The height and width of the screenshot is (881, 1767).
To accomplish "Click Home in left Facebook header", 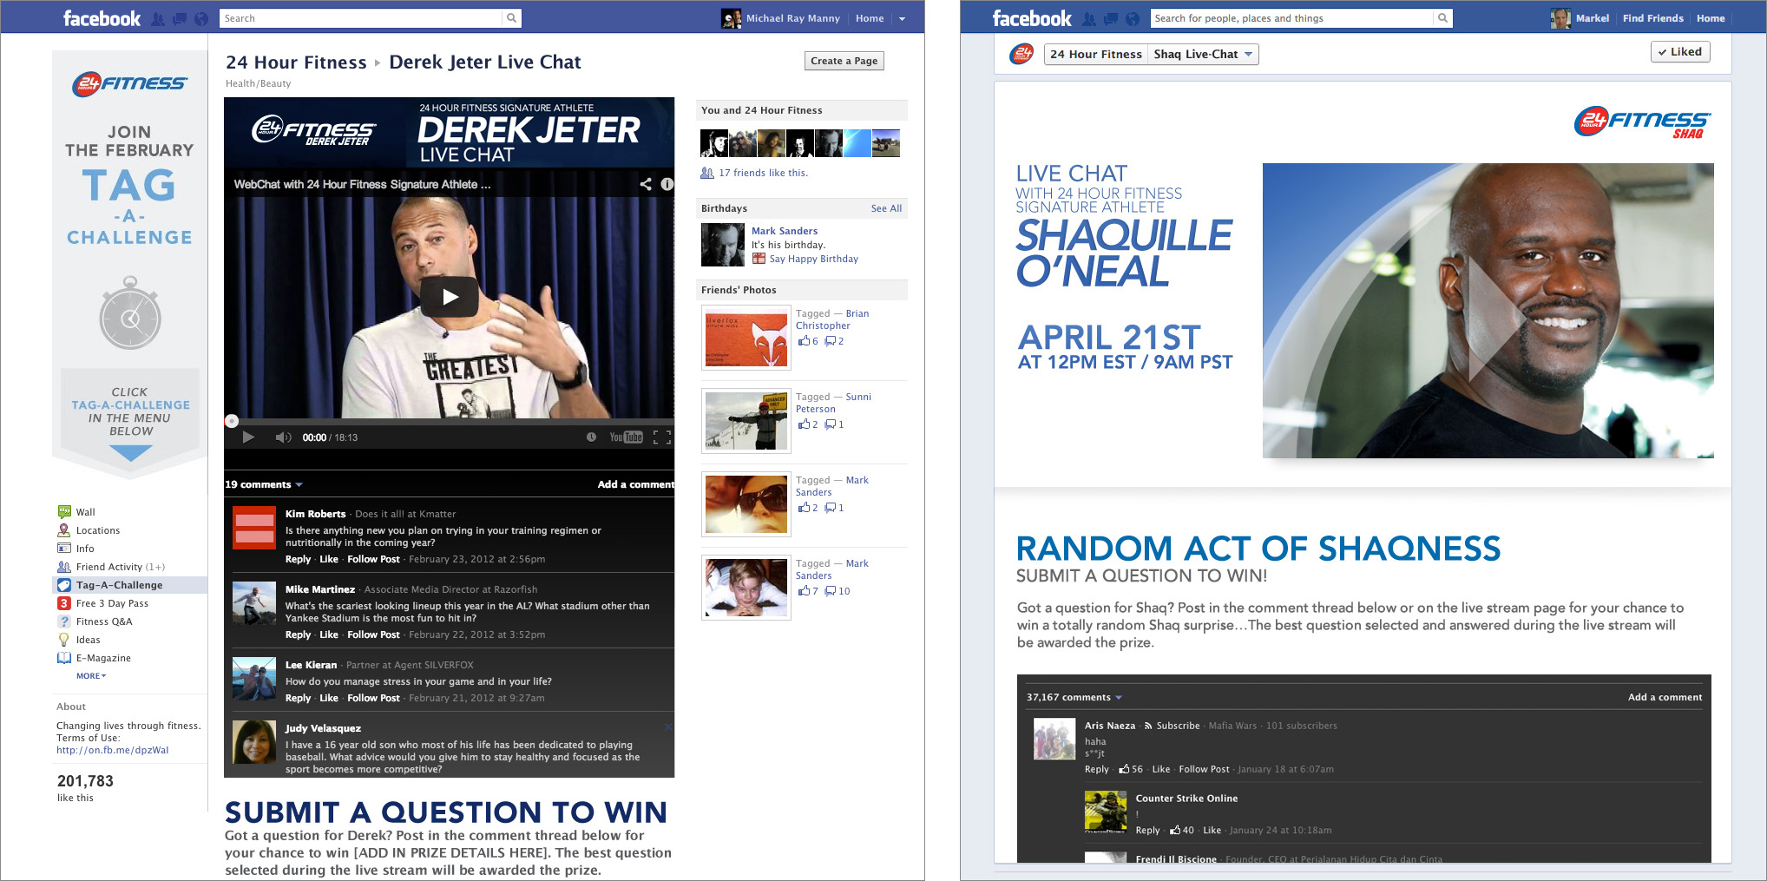I will pyautogui.click(x=870, y=18).
